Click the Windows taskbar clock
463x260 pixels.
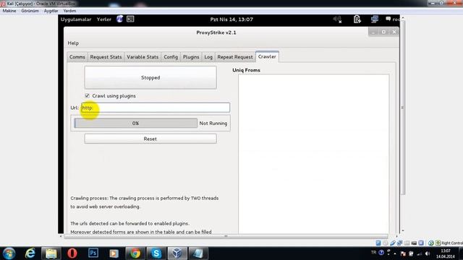pyautogui.click(x=446, y=253)
